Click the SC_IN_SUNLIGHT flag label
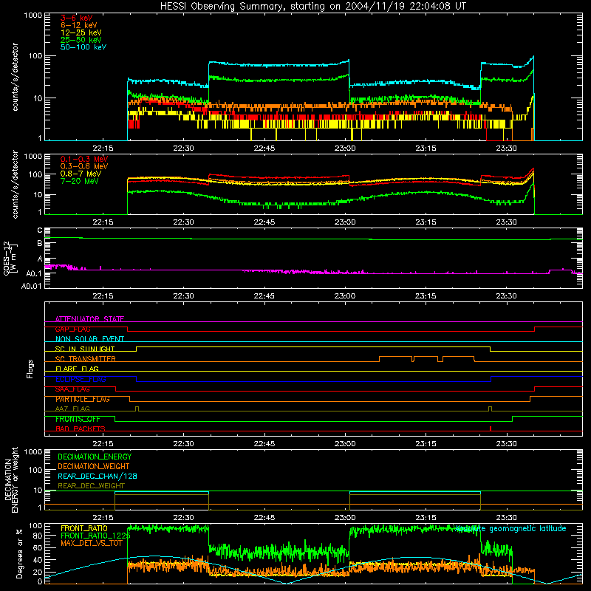The height and width of the screenshot is (591, 591). click(x=85, y=349)
